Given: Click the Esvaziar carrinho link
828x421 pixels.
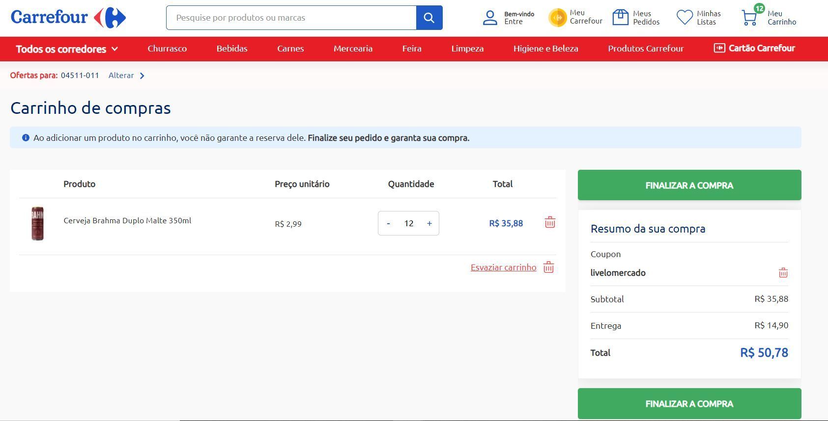Looking at the screenshot, I should (x=503, y=267).
